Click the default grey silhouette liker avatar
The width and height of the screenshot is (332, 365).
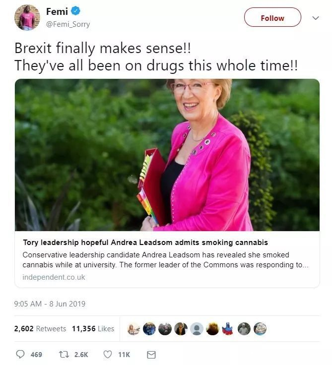point(197,329)
